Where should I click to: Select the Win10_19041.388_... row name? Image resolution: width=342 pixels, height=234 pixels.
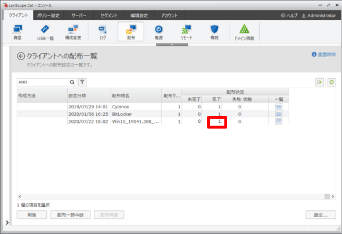tap(136, 122)
